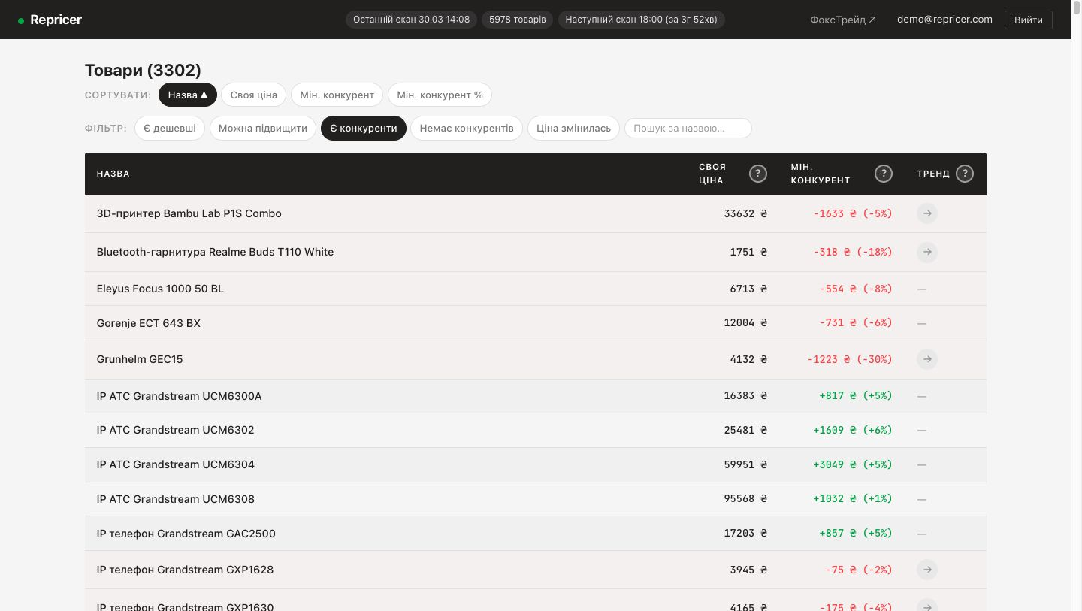Reverse sort order on Назва
Screen dimensions: 1082x611
[x=187, y=95]
